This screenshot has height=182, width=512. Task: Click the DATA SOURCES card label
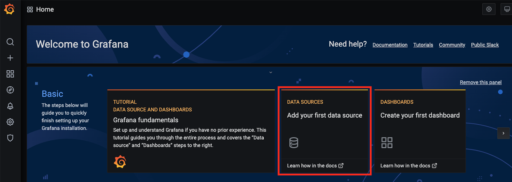tap(305, 102)
